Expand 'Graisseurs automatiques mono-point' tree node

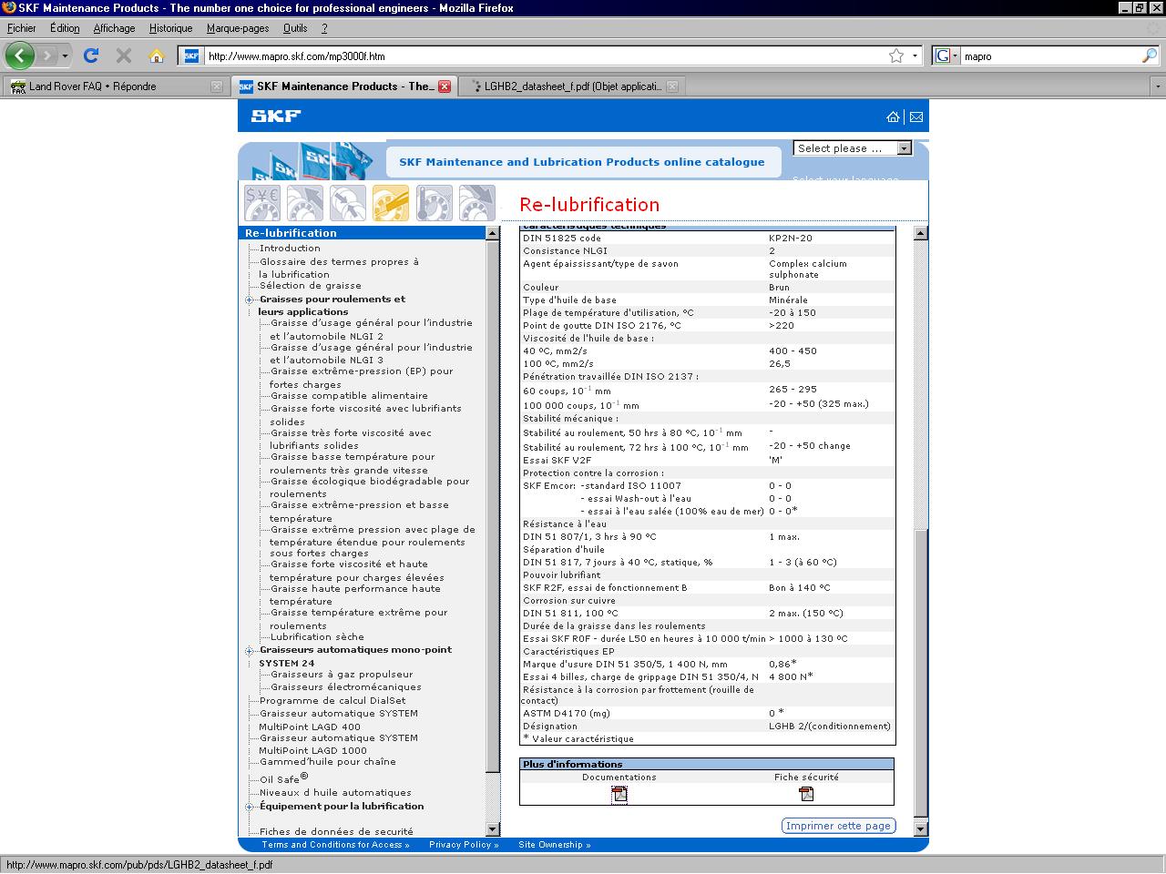pyautogui.click(x=249, y=650)
